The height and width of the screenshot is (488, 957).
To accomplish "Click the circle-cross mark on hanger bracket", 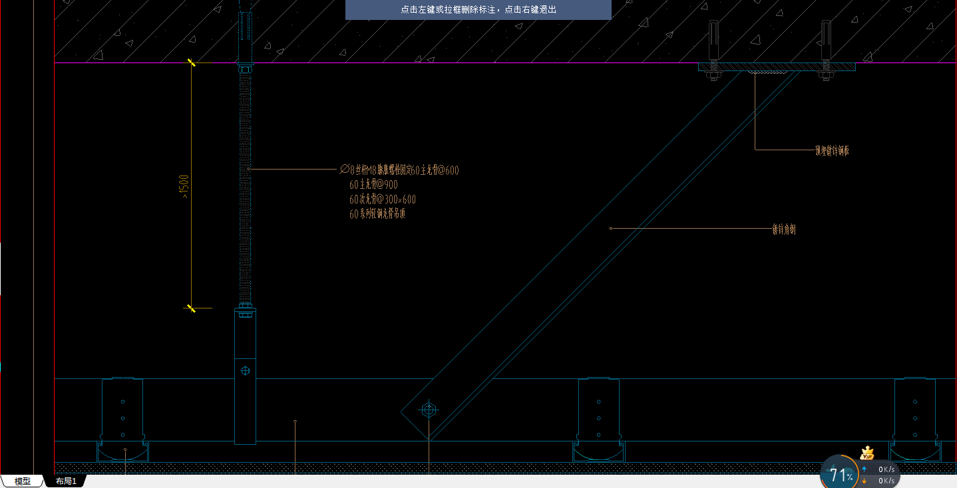I will coord(246,370).
